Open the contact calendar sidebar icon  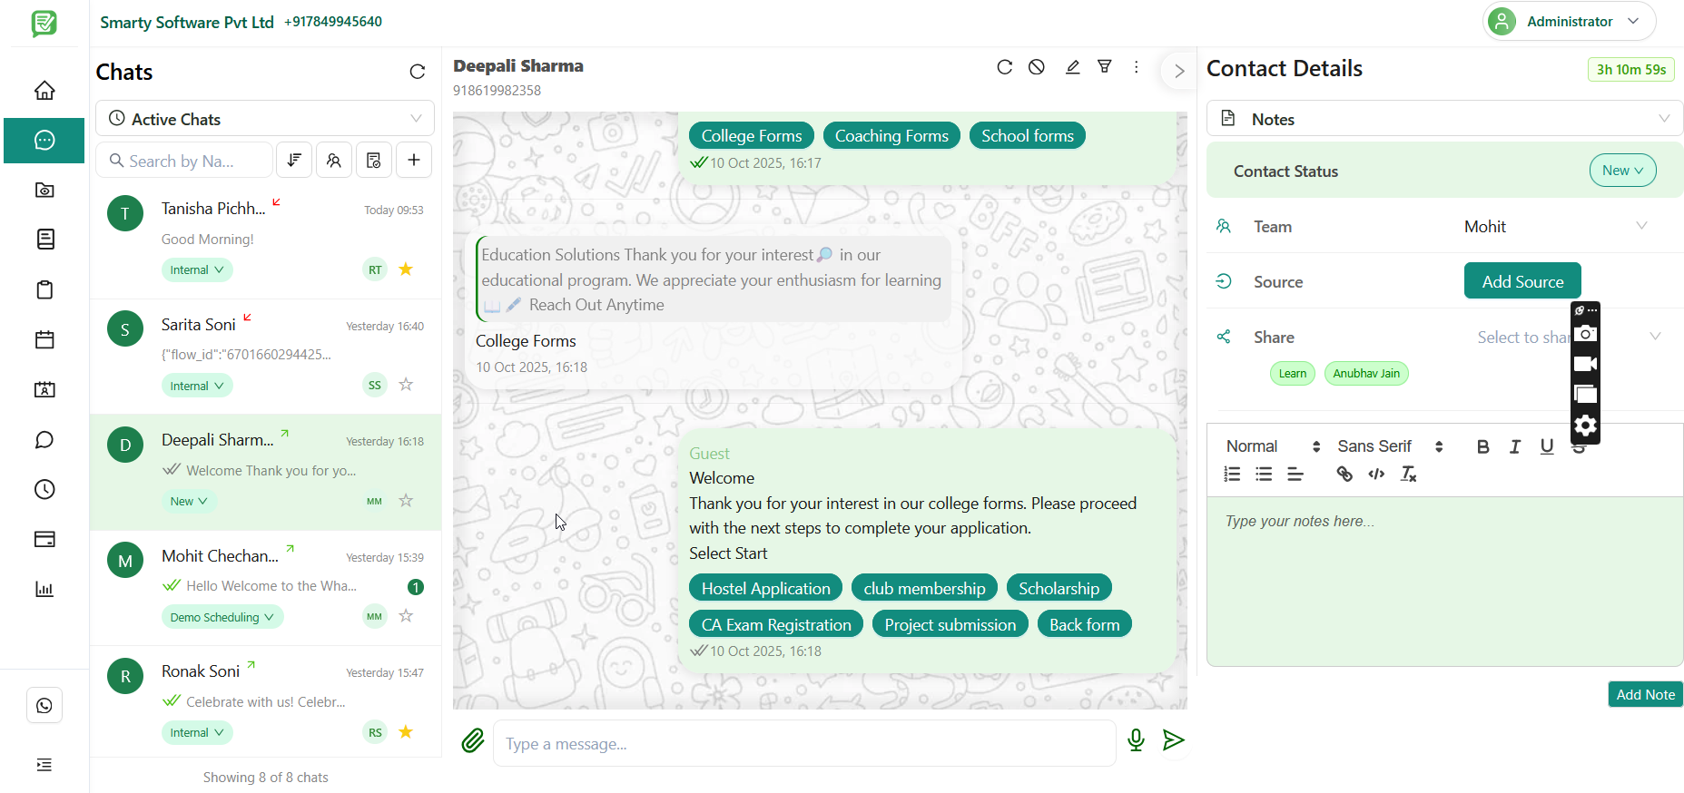click(44, 389)
